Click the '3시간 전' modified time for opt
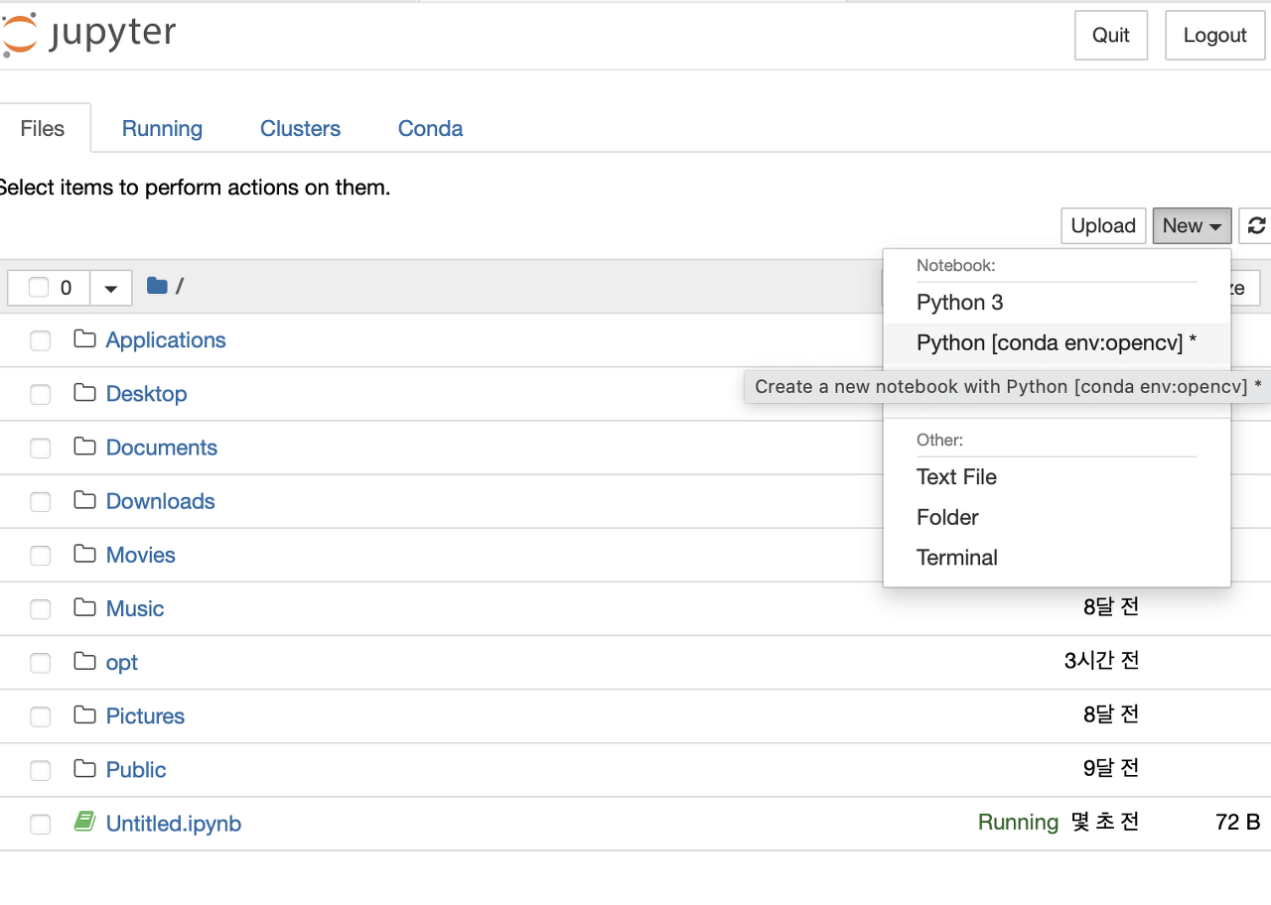 click(1101, 661)
